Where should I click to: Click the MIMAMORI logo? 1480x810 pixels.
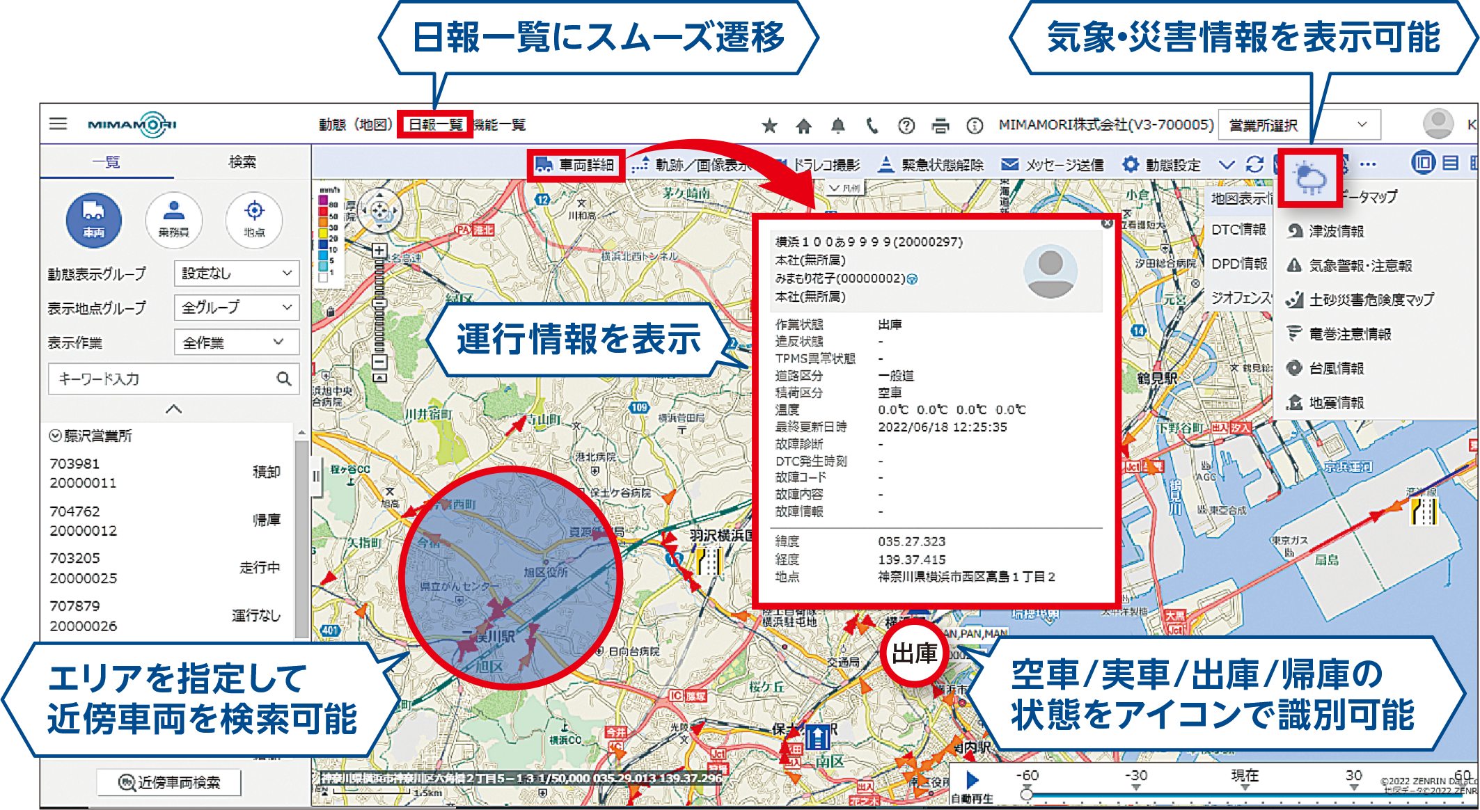pyautogui.click(x=132, y=125)
